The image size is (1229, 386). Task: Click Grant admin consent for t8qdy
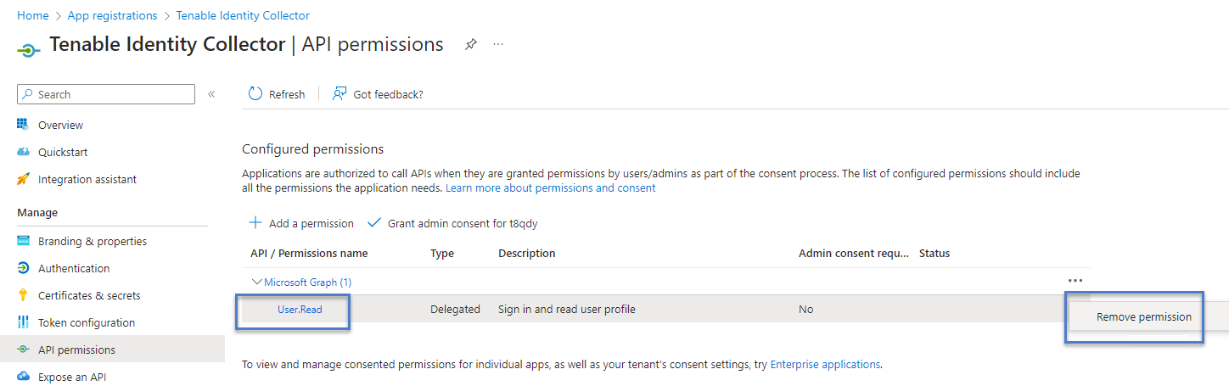(x=463, y=223)
